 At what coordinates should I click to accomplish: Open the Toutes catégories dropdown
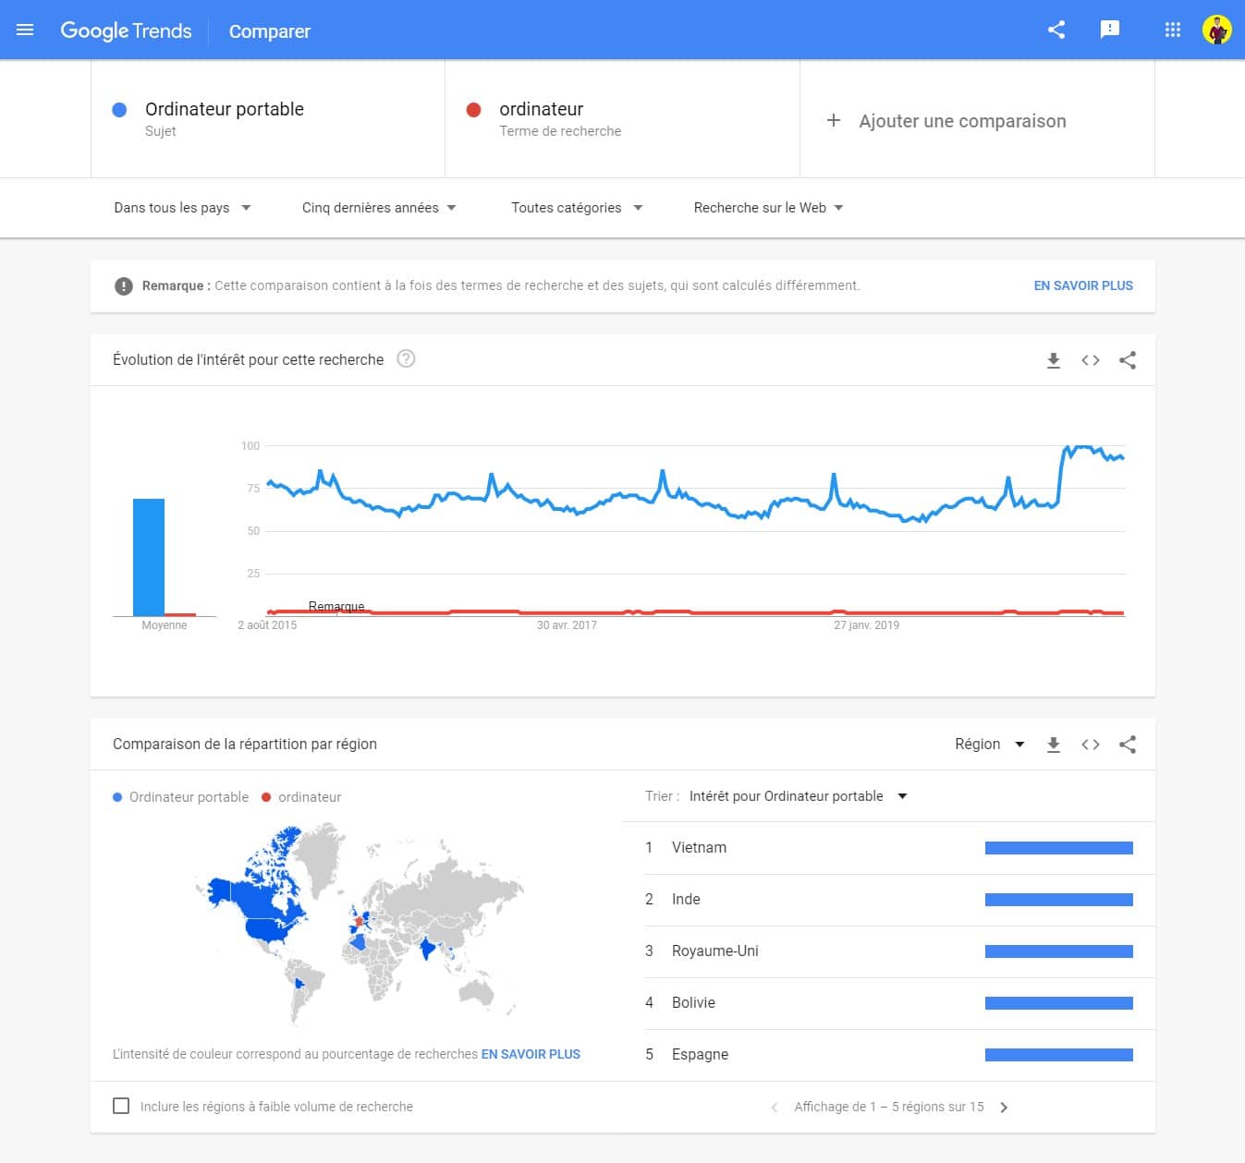point(577,208)
